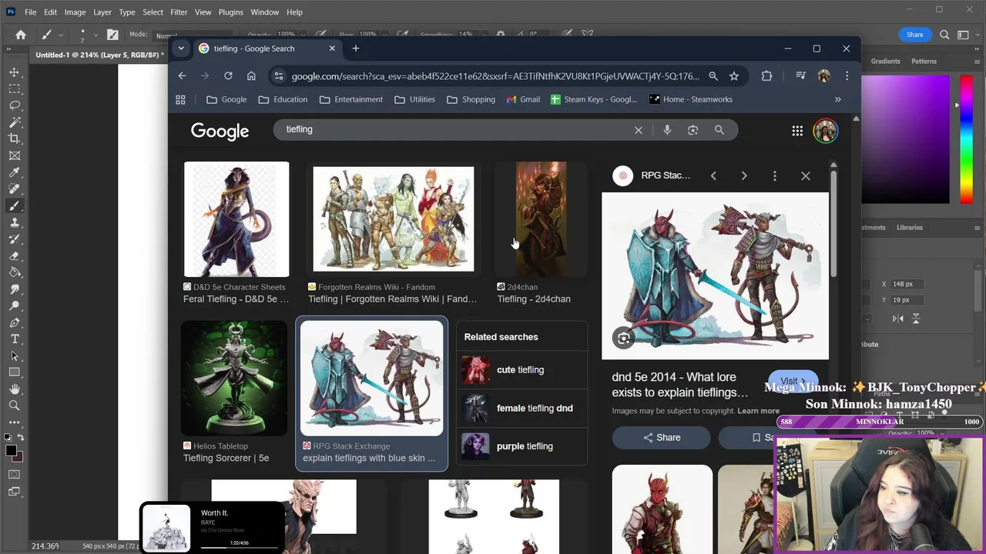Select the Brush tool in toolbar
Screen dimensions: 986x554
coord(15,205)
